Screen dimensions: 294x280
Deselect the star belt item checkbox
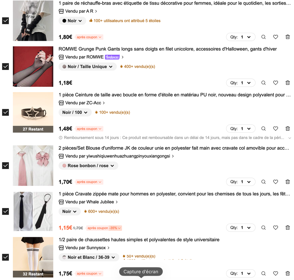[5, 113]
